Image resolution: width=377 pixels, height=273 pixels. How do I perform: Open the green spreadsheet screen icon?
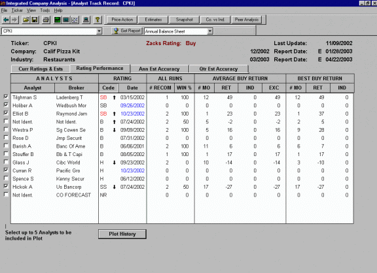(x=57, y=20)
